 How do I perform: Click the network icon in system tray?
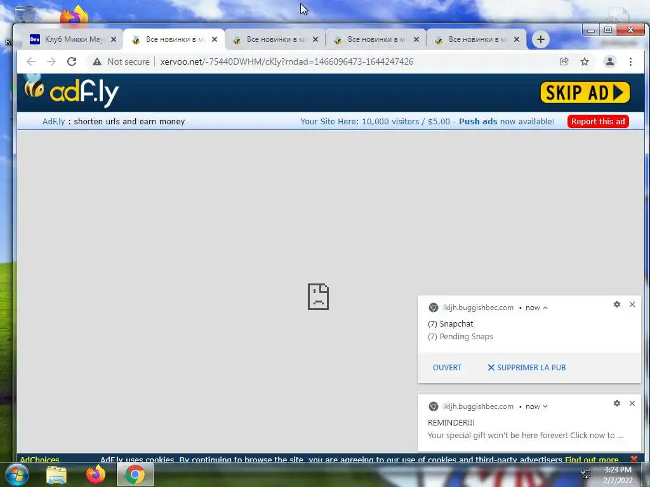(586, 474)
